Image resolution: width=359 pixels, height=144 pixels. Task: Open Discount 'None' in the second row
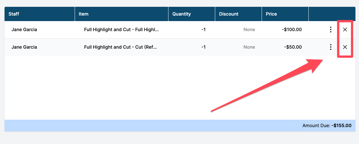point(249,47)
